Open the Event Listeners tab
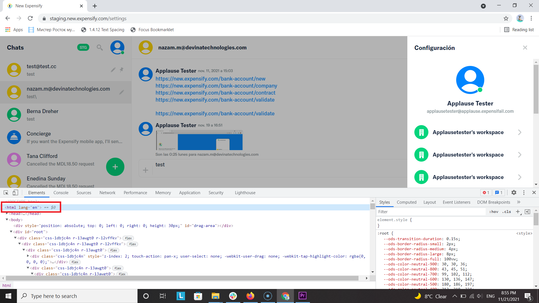The height and width of the screenshot is (303, 539). [x=456, y=202]
